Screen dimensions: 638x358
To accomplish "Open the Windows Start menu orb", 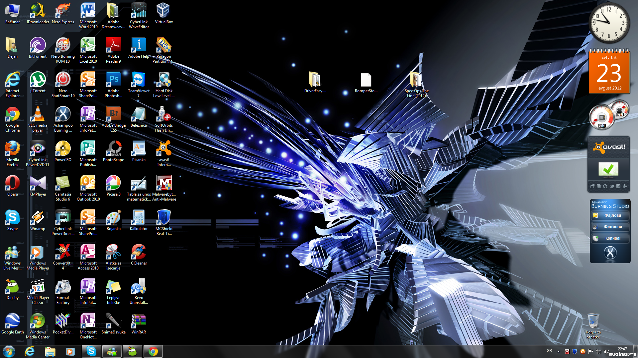I will point(9,351).
